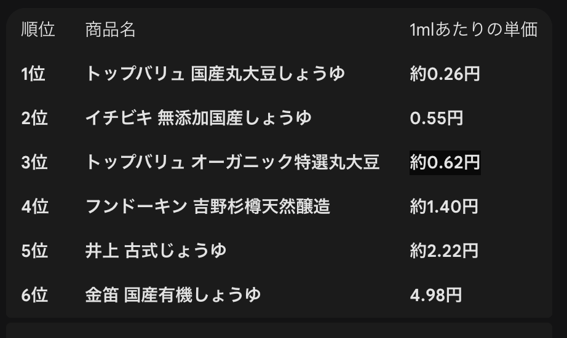The height and width of the screenshot is (338, 567).
Task: Click the 約1.40円 price cell
Action: click(x=444, y=206)
